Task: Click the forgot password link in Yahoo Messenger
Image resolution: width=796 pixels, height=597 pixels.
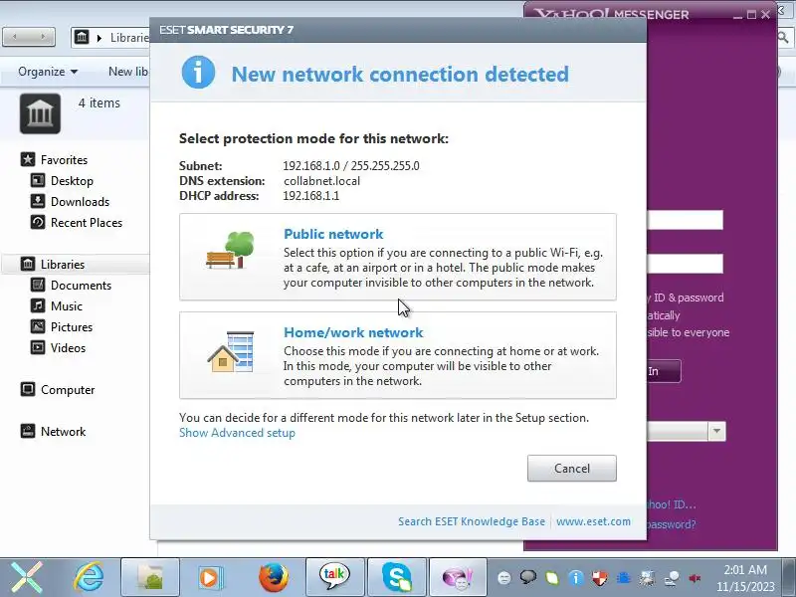Action: (x=671, y=524)
